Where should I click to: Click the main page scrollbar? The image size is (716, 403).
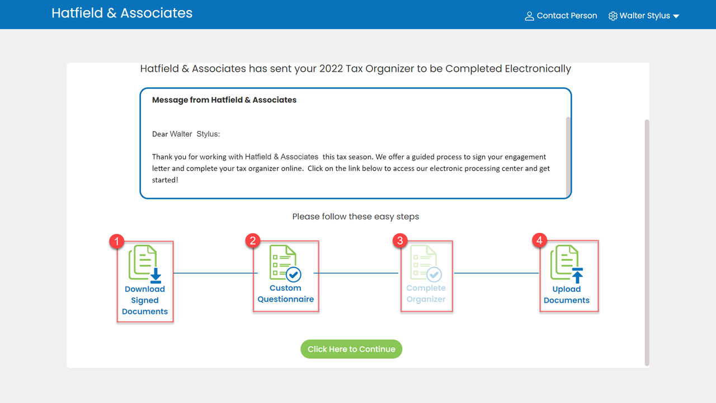pyautogui.click(x=647, y=242)
